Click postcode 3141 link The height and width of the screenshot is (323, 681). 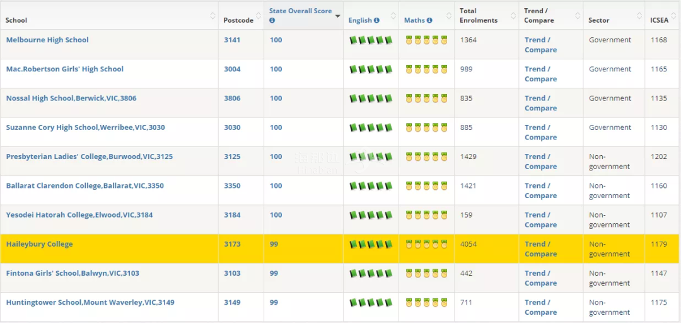pyautogui.click(x=232, y=40)
